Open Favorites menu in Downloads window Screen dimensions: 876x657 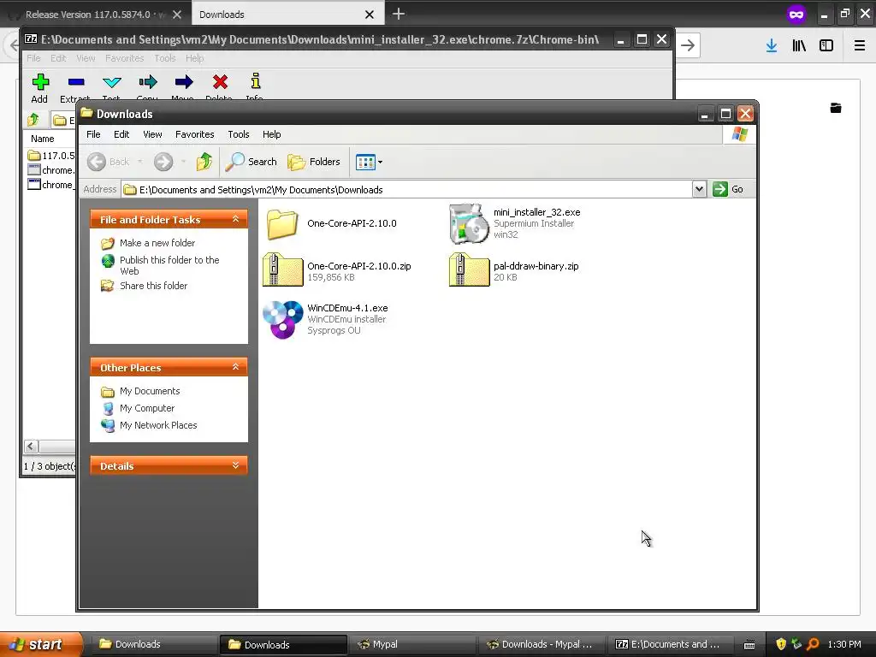(194, 134)
